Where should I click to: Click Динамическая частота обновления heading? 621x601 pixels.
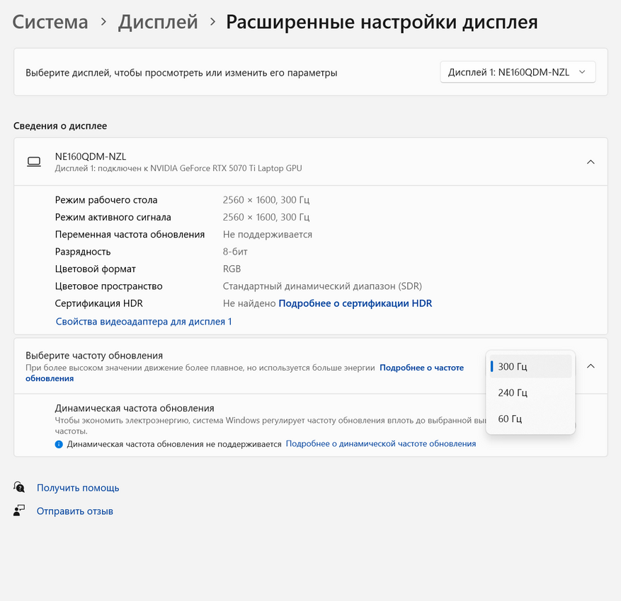point(135,408)
